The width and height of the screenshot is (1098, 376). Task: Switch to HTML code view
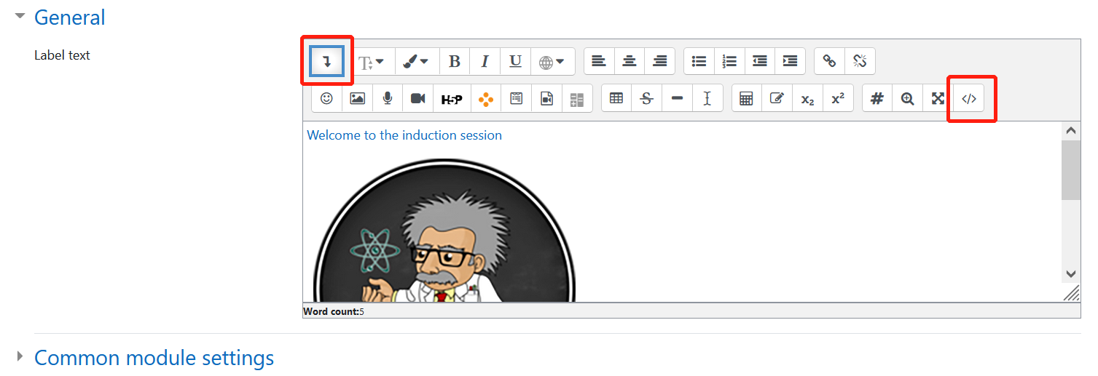pos(969,98)
